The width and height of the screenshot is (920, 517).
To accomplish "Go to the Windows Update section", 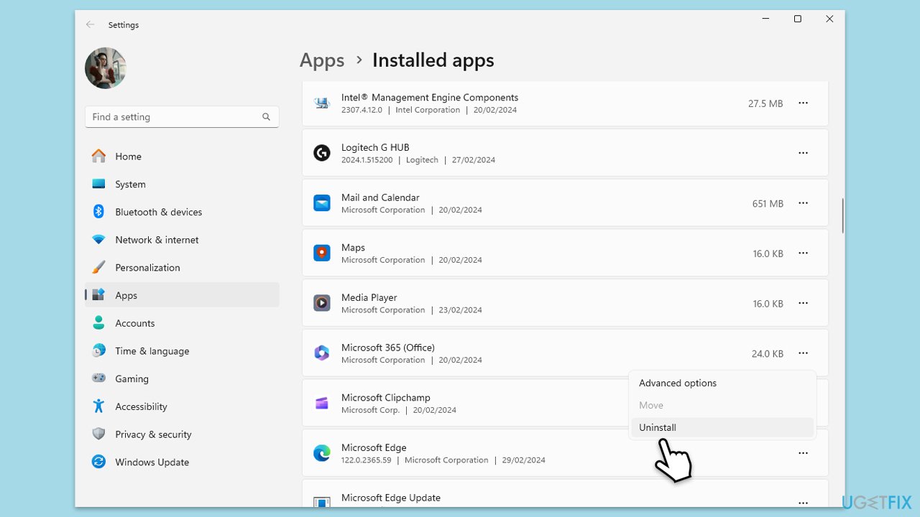I will [152, 462].
